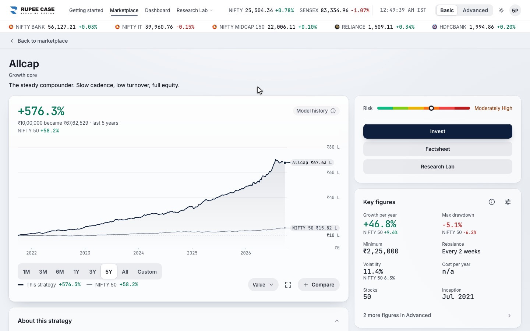Screen dimensions: 530x331
Task: Click the back arrow icon
Action: tap(12, 41)
